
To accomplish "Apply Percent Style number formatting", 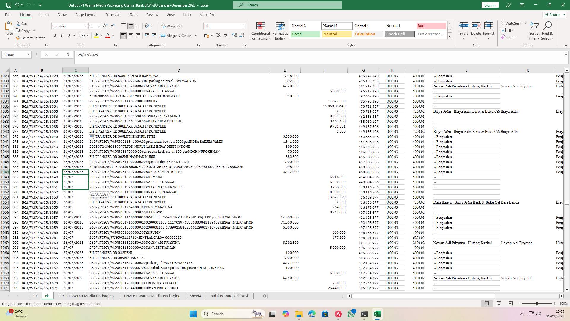I will coord(218,35).
